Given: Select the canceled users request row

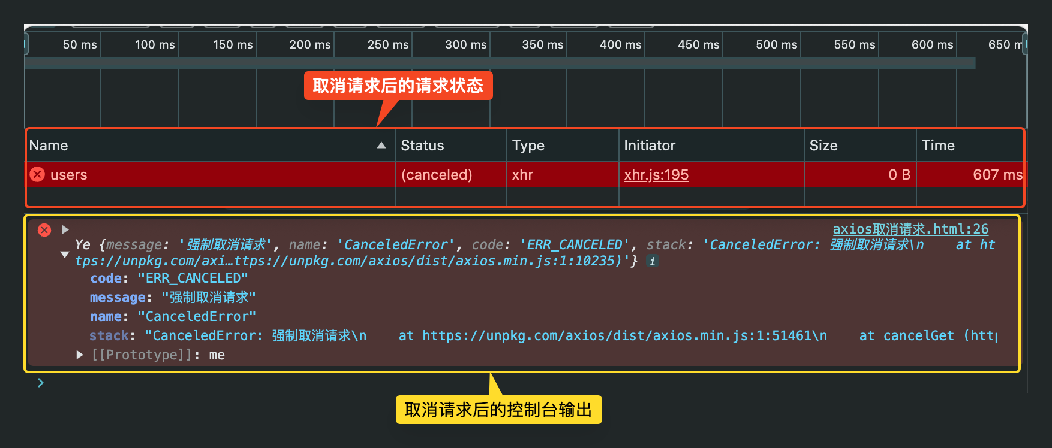Looking at the screenshot, I should (x=210, y=175).
